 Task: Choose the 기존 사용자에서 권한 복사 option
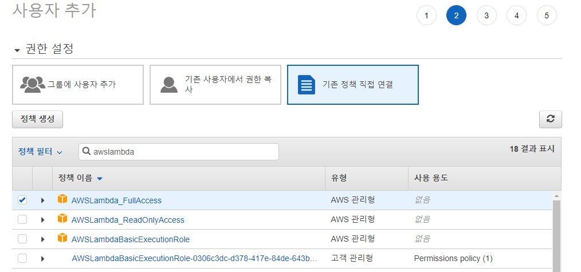pyautogui.click(x=215, y=85)
